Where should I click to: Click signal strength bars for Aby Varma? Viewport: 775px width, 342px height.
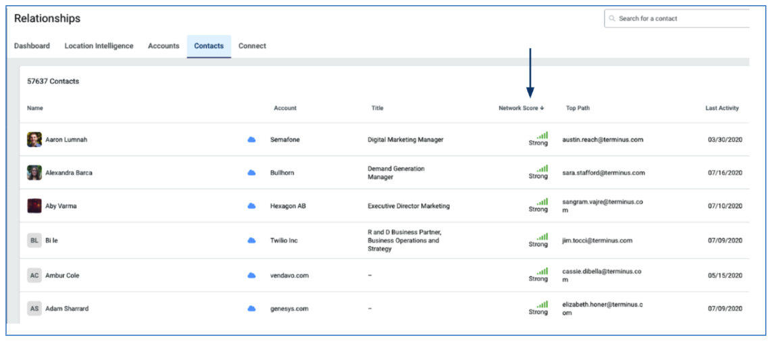point(542,201)
